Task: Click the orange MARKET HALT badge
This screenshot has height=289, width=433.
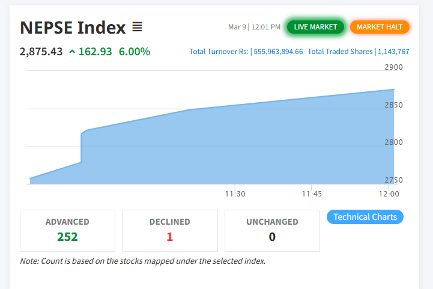Action: (380, 27)
